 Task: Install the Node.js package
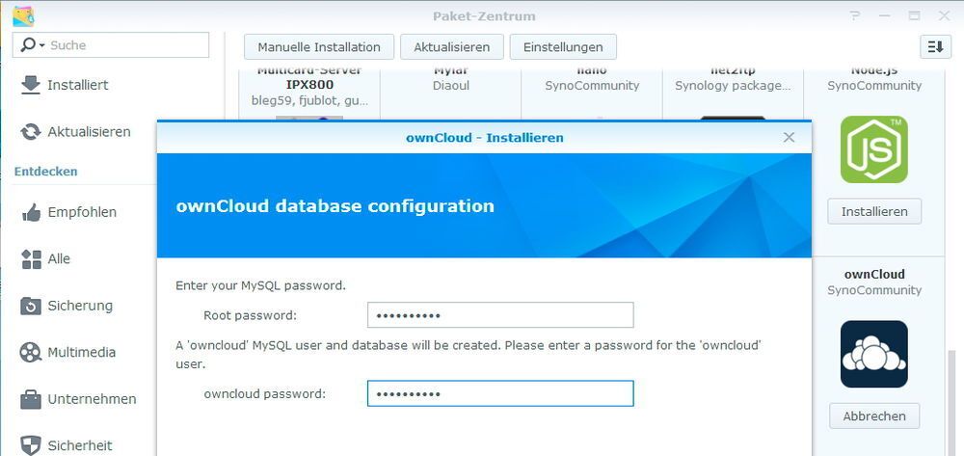873,211
